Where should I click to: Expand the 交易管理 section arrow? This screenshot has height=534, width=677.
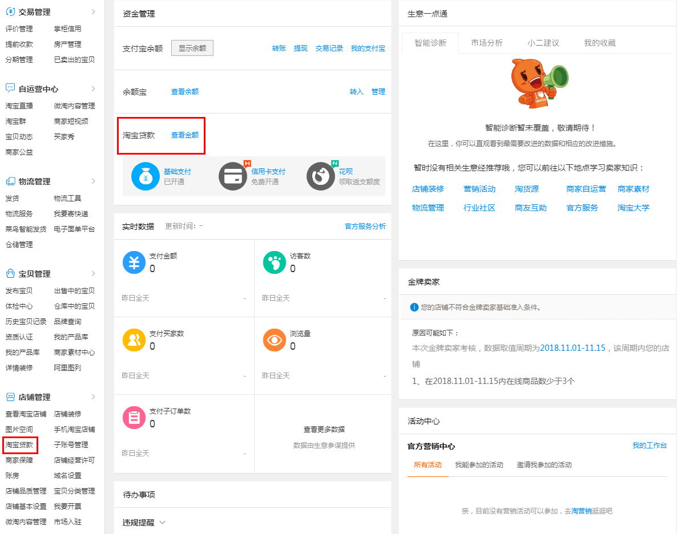tap(93, 12)
